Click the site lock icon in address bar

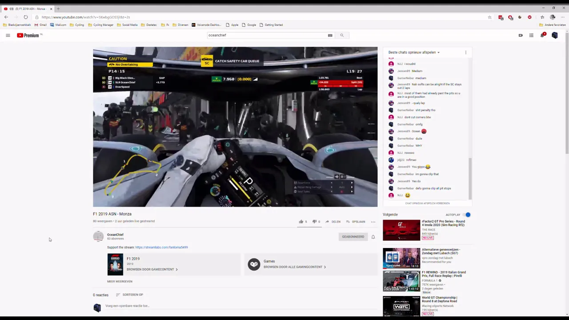tap(37, 17)
